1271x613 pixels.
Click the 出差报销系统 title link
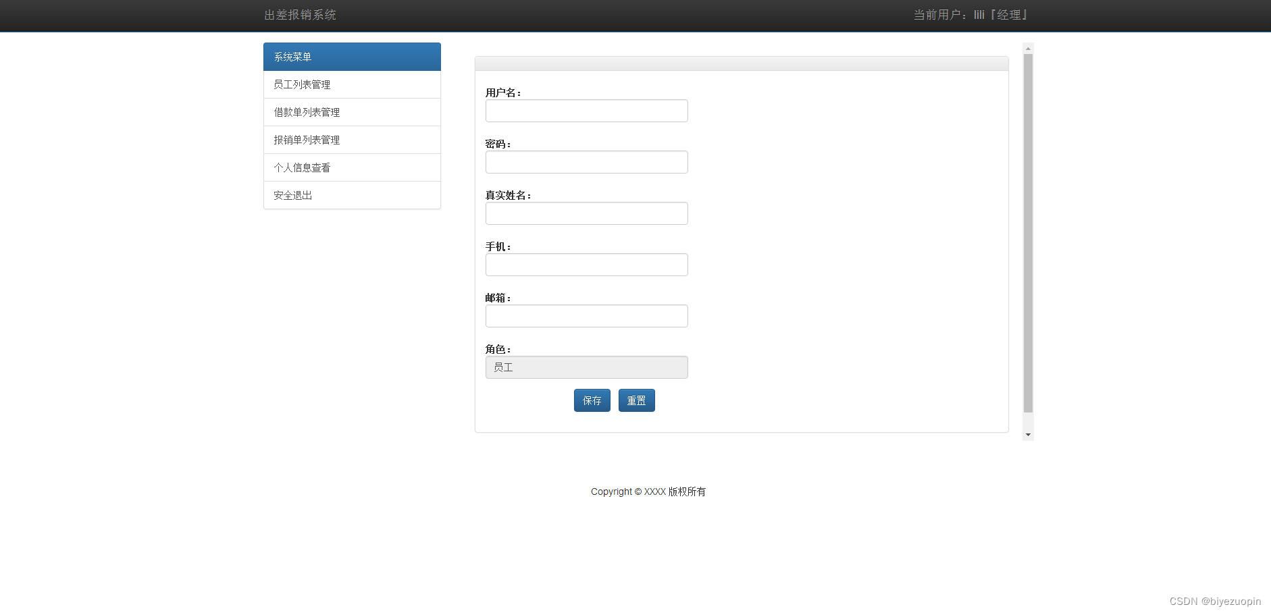[300, 15]
